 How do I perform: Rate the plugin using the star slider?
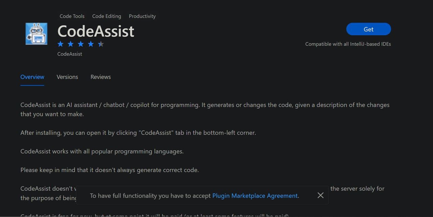(81, 44)
